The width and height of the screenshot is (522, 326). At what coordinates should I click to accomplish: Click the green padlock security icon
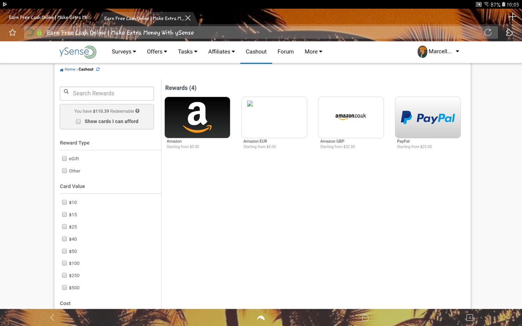(39, 33)
